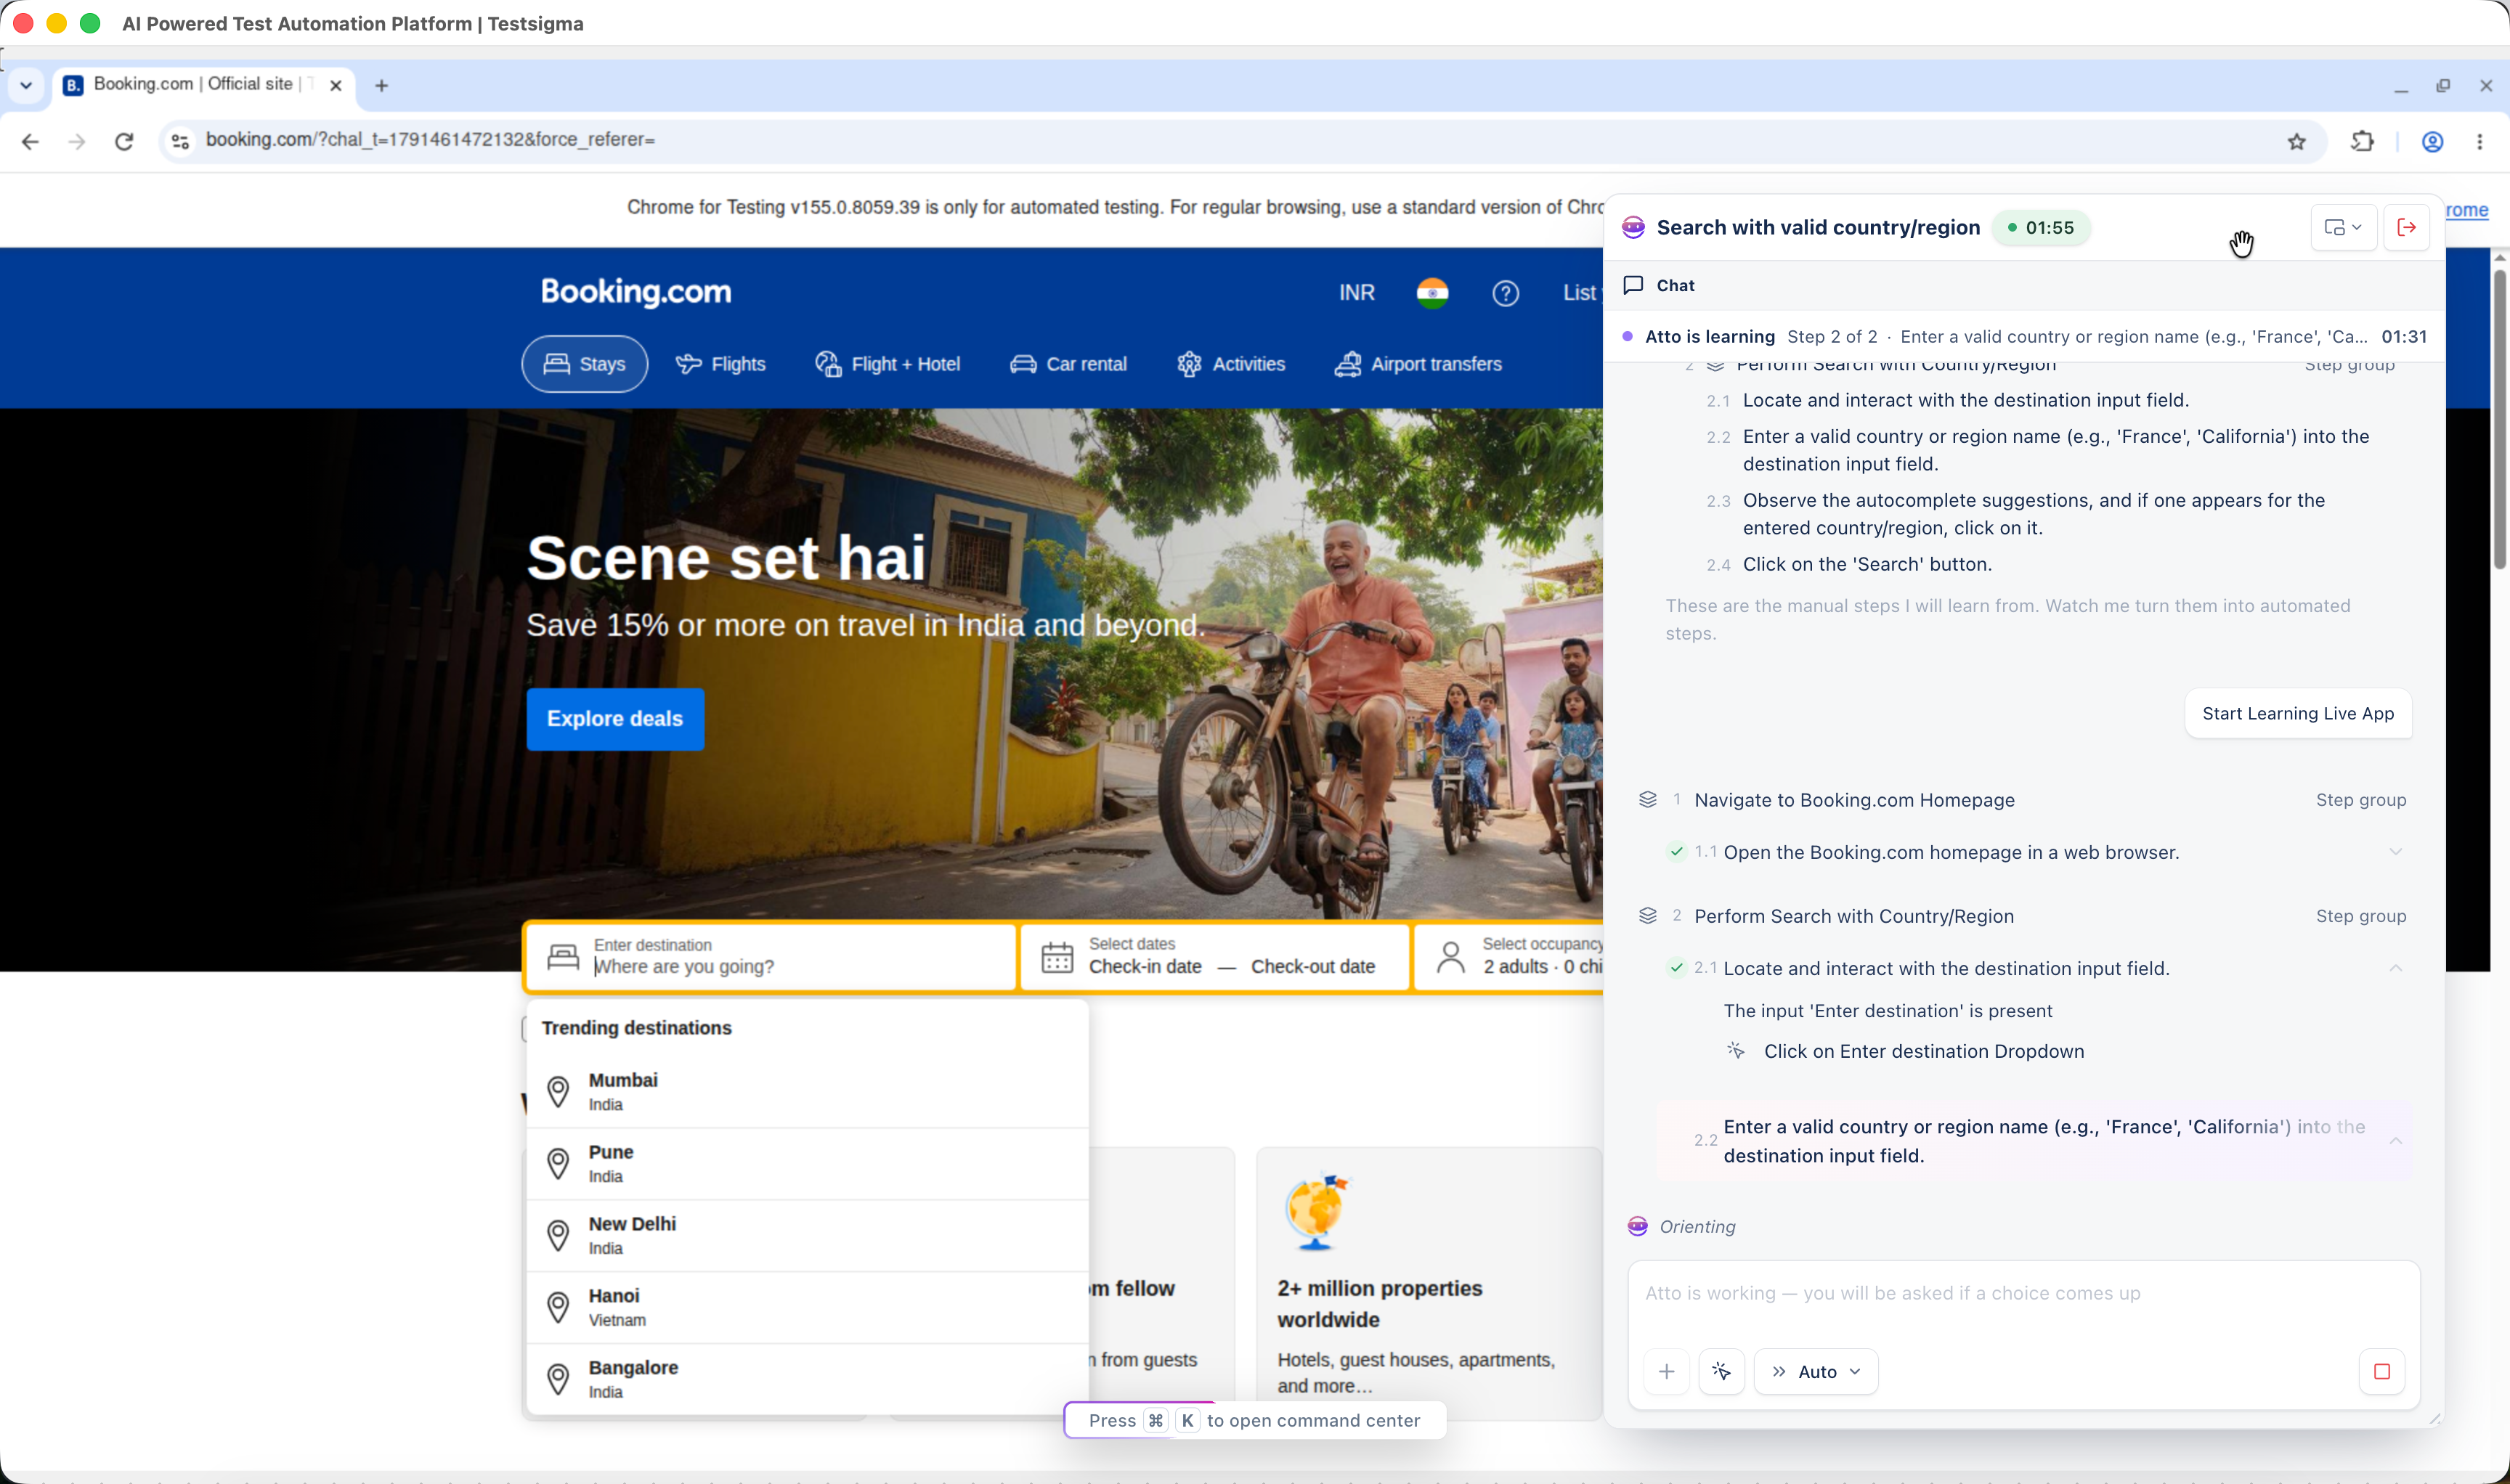Viewport: 2510px width, 1484px height.
Task: Click the Booking.com logo
Action: pos(636,292)
